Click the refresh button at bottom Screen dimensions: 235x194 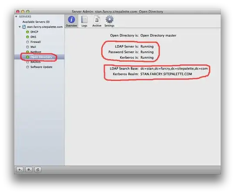[x=38, y=170]
